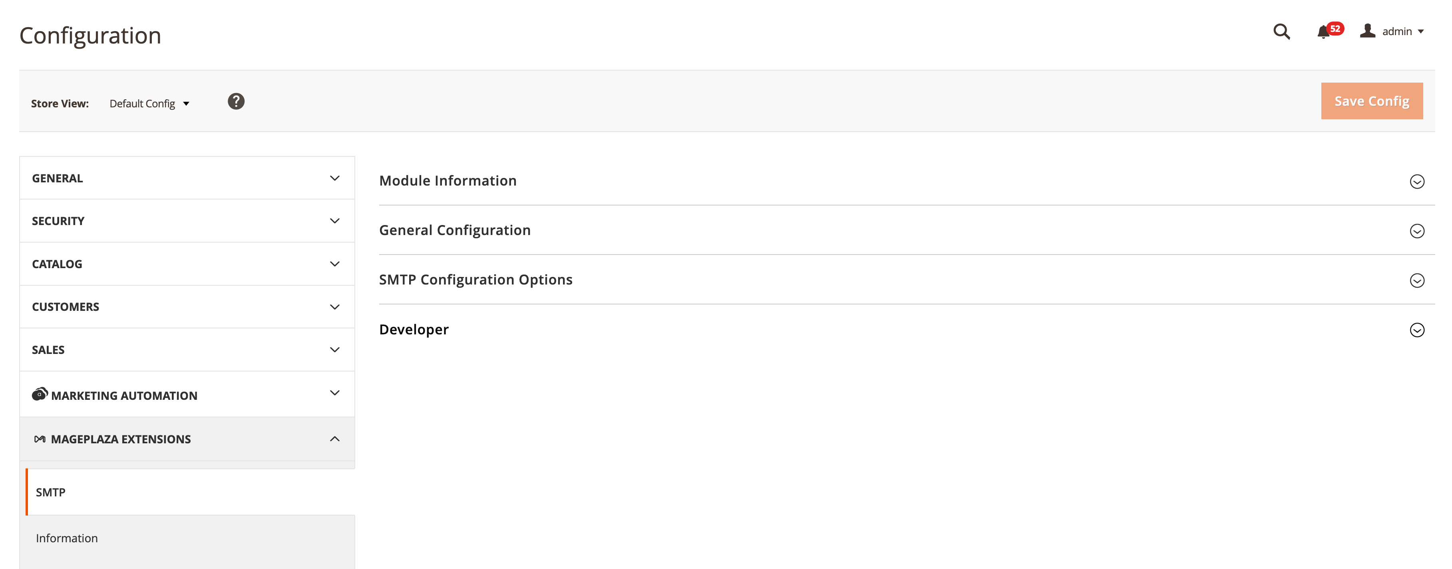Expand Developer section circle arrow icon
The width and height of the screenshot is (1452, 569).
(x=1416, y=330)
